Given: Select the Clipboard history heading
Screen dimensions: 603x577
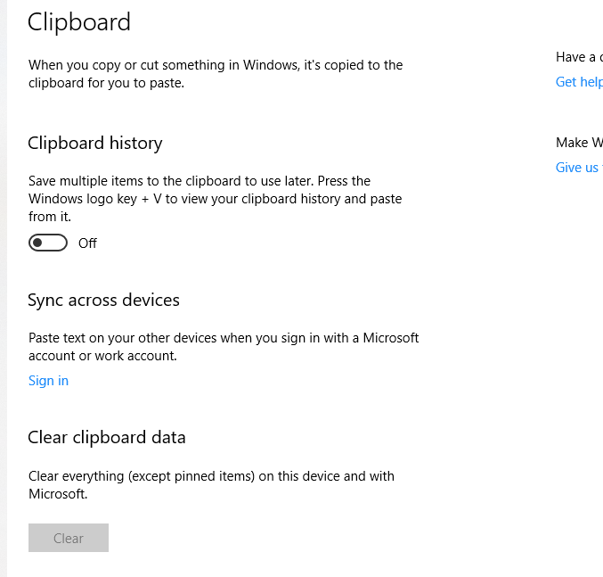Looking at the screenshot, I should (x=95, y=144).
